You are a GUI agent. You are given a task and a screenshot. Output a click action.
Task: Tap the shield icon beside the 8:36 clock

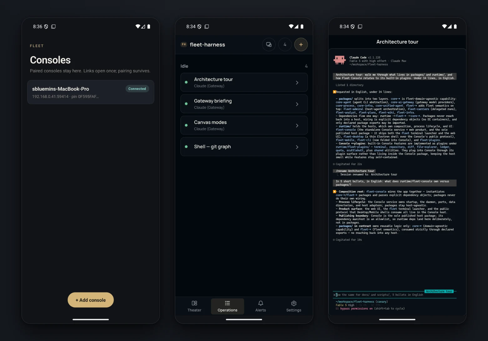(46, 27)
